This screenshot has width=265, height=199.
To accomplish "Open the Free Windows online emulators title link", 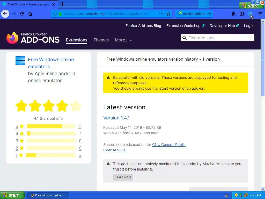I will click(51, 63).
